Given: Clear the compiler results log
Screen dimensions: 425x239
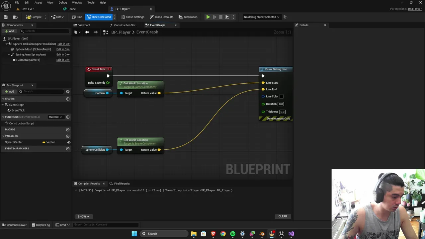Looking at the screenshot, I should 283,216.
